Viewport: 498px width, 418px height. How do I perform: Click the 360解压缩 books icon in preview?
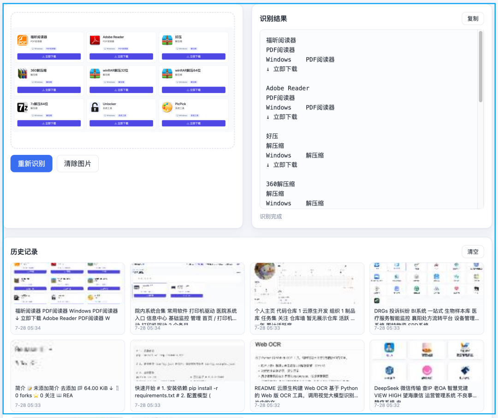(x=23, y=74)
